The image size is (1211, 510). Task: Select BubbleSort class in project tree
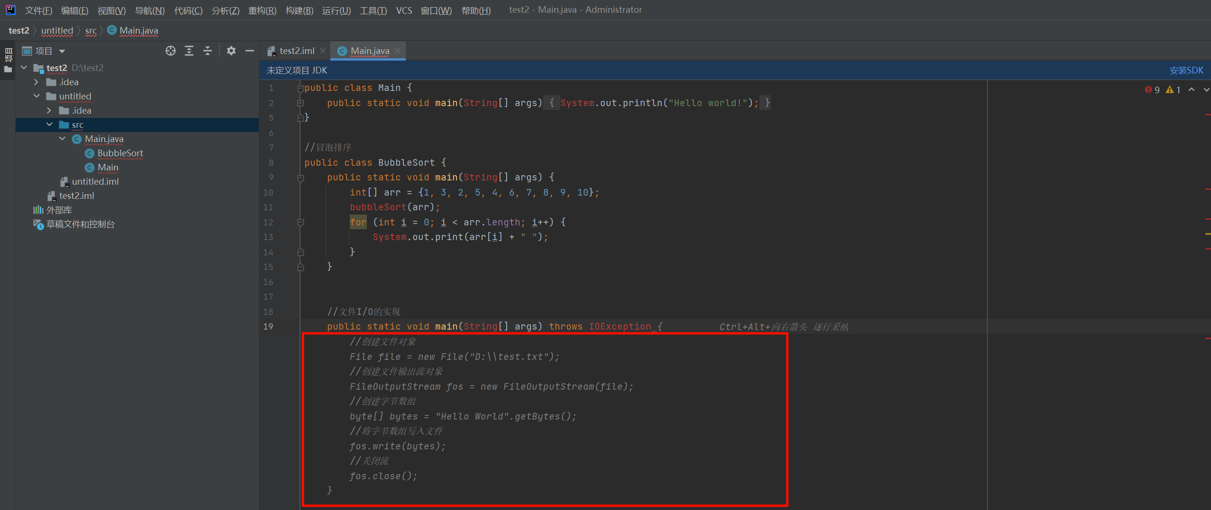(120, 153)
